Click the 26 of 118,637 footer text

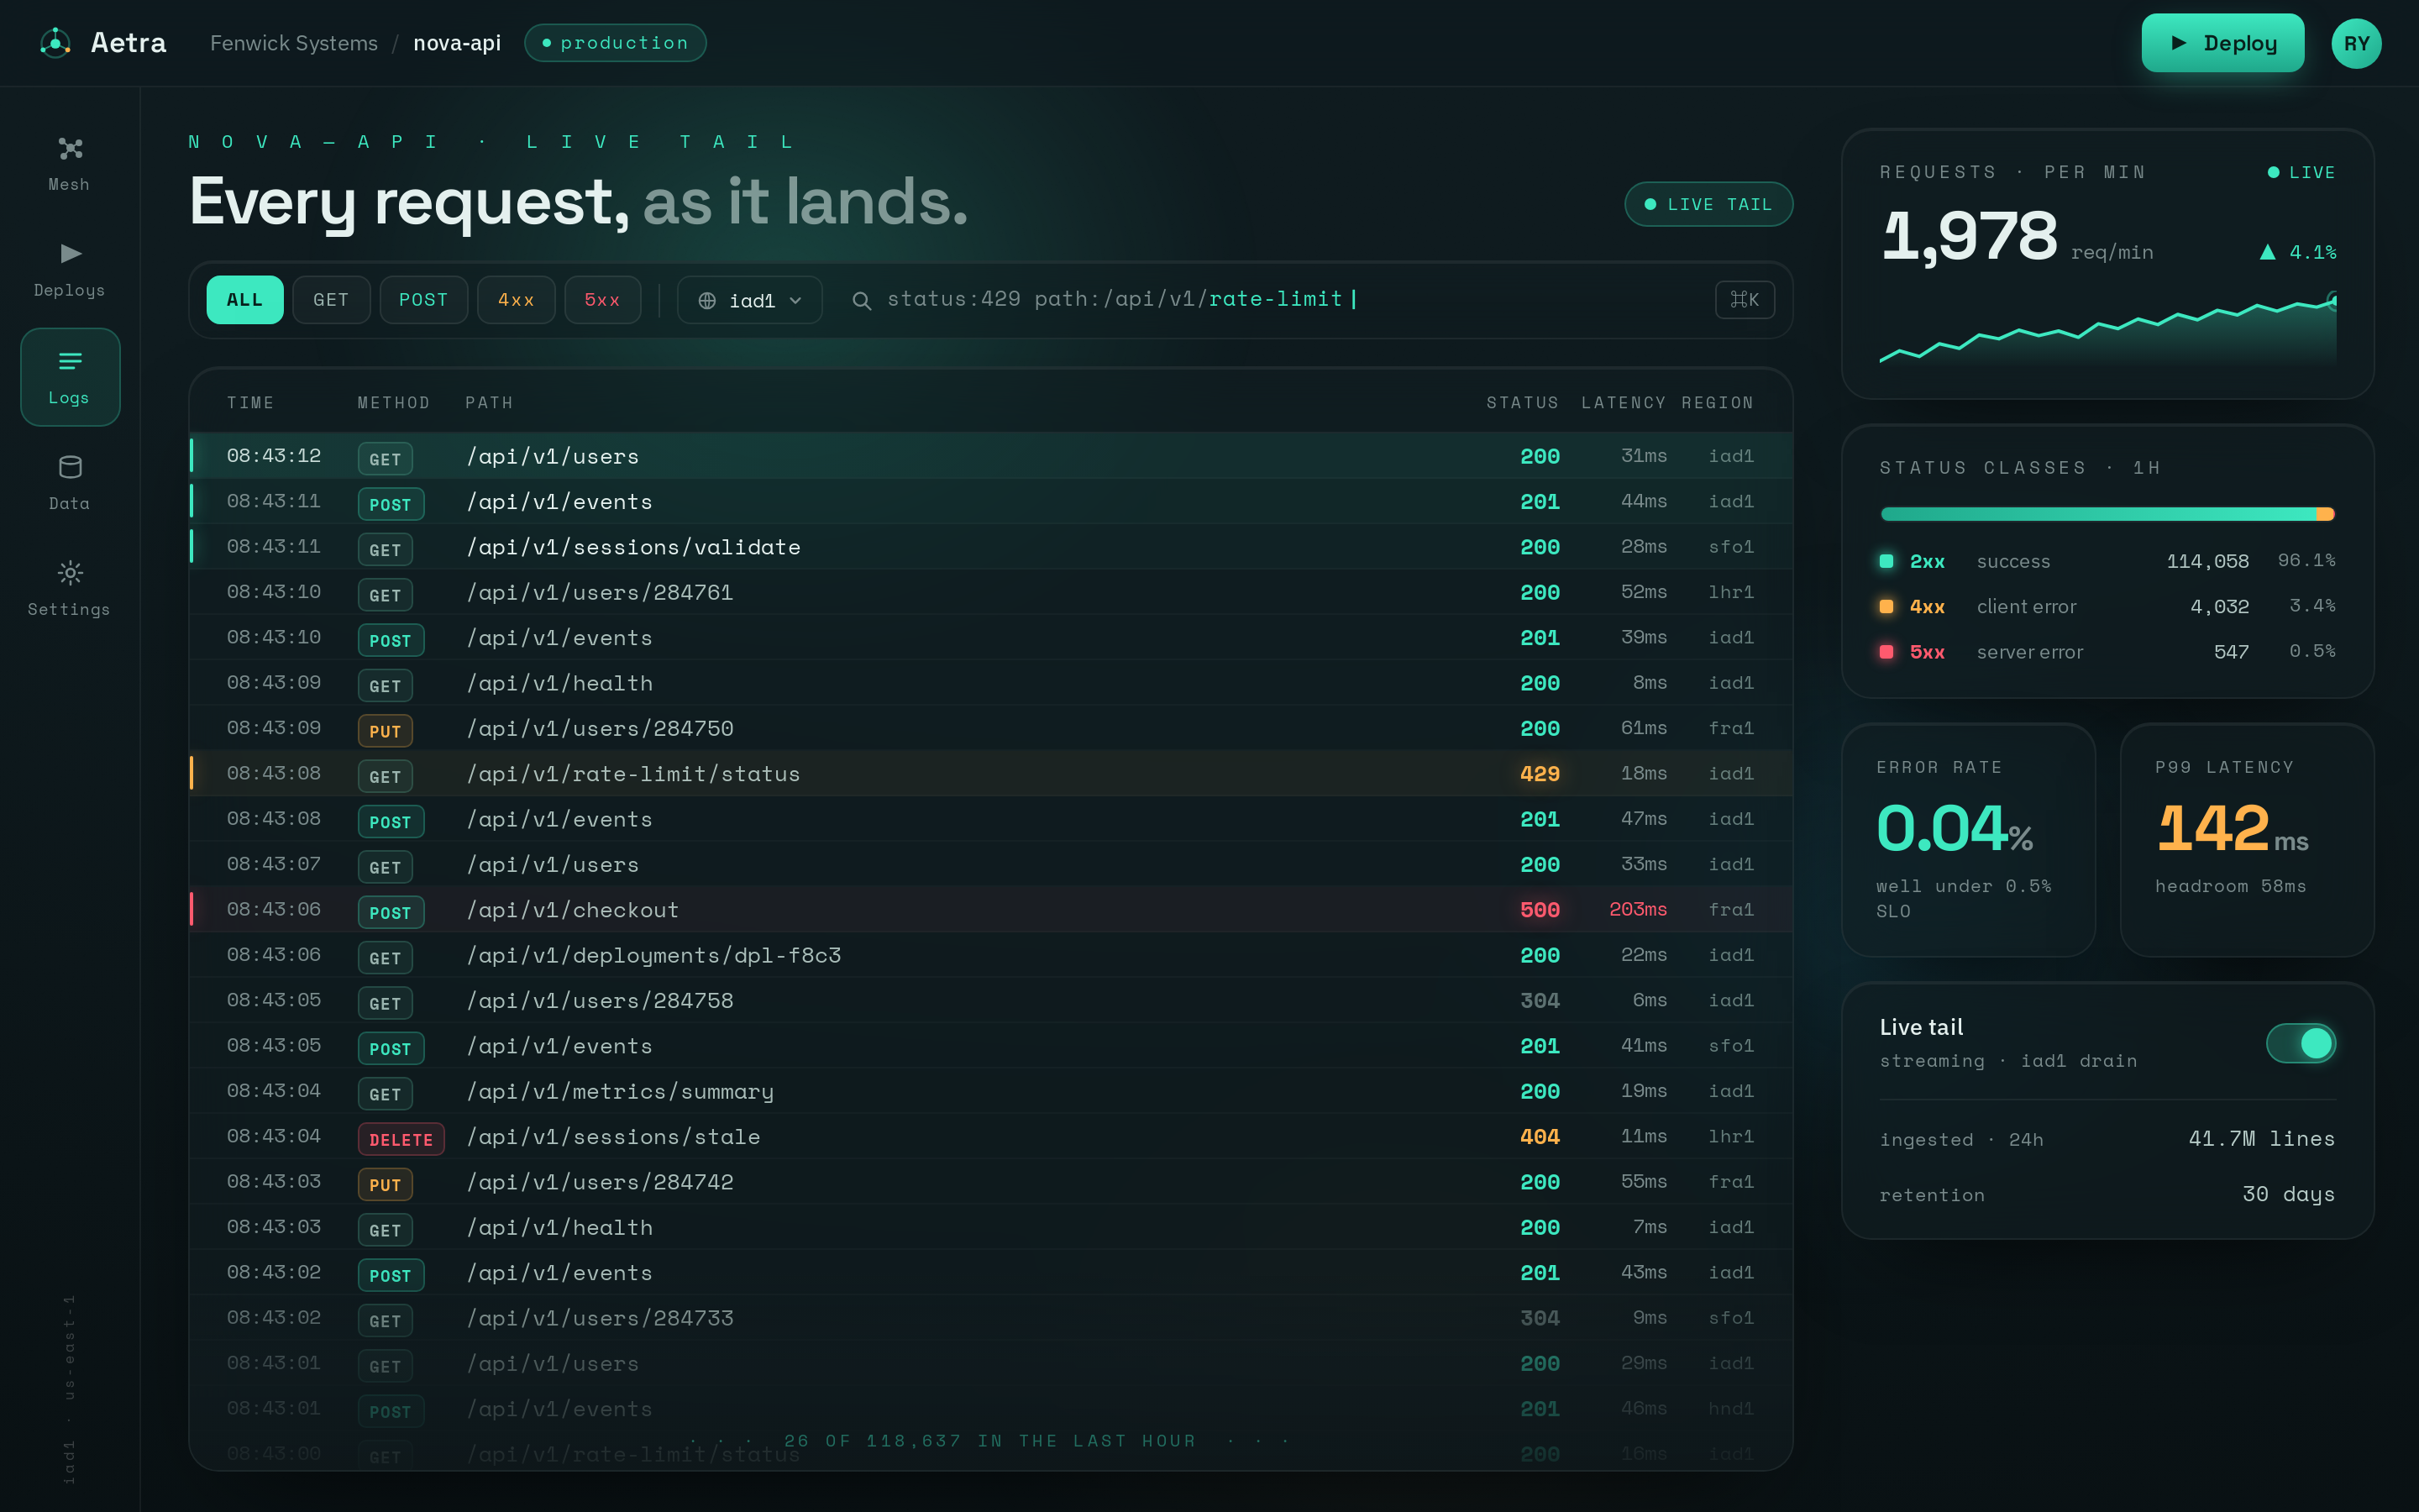click(989, 1441)
